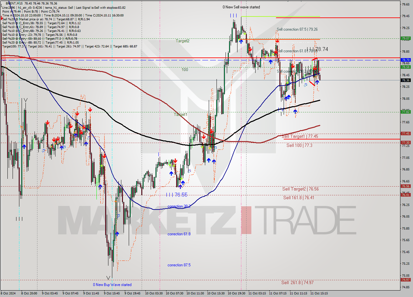Click the '0 New Sell wave started' label
413x297 pixels.
(x=241, y=7)
